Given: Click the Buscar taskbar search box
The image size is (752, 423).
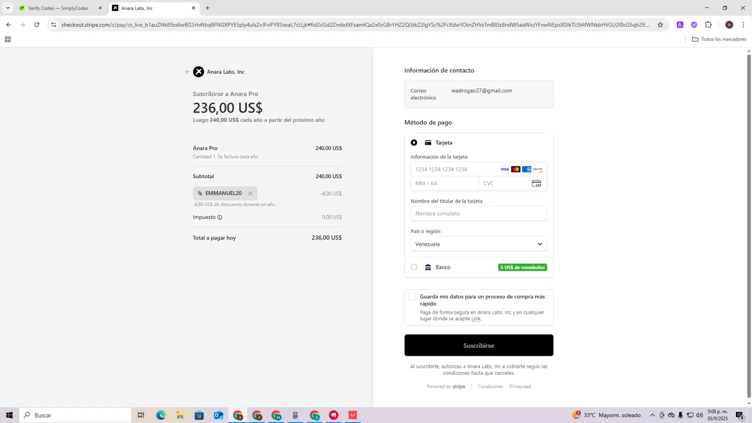Looking at the screenshot, I should tap(75, 415).
